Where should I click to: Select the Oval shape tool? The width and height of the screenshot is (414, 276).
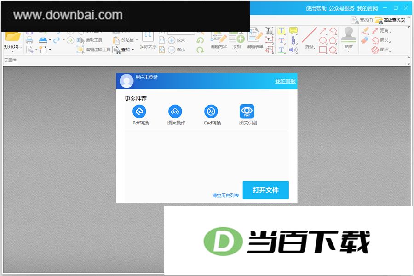[323, 40]
